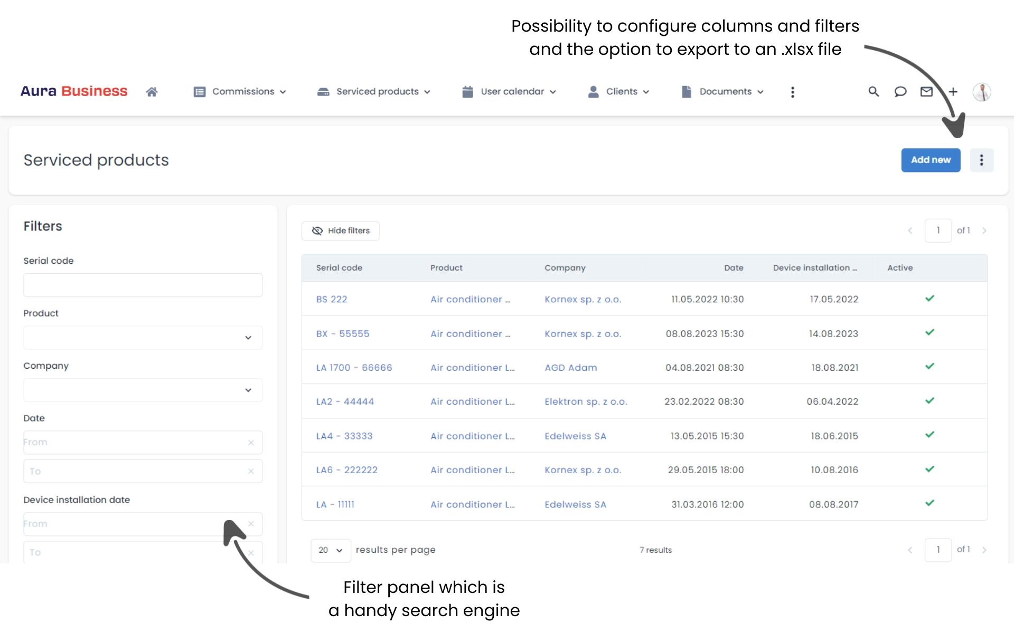Screen dimensions: 1014x633
Task: Focus the Serial code filter input
Action: pos(143,285)
